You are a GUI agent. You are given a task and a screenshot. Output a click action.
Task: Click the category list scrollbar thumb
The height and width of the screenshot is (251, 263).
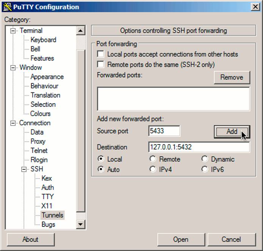(80, 130)
